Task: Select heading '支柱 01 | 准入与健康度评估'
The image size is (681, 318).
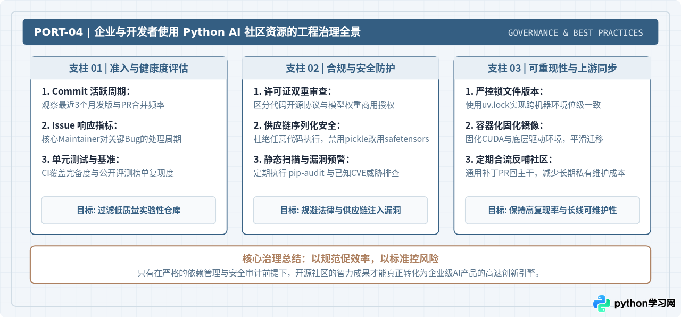Action: (x=128, y=68)
